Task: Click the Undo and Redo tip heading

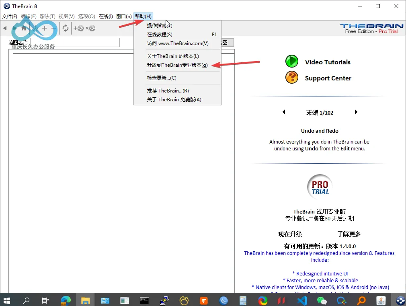Action: click(x=320, y=131)
